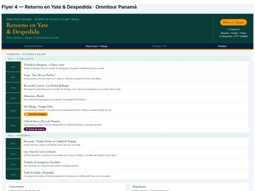
Task: Click the Alojamiento card heading
Action: click(139, 187)
